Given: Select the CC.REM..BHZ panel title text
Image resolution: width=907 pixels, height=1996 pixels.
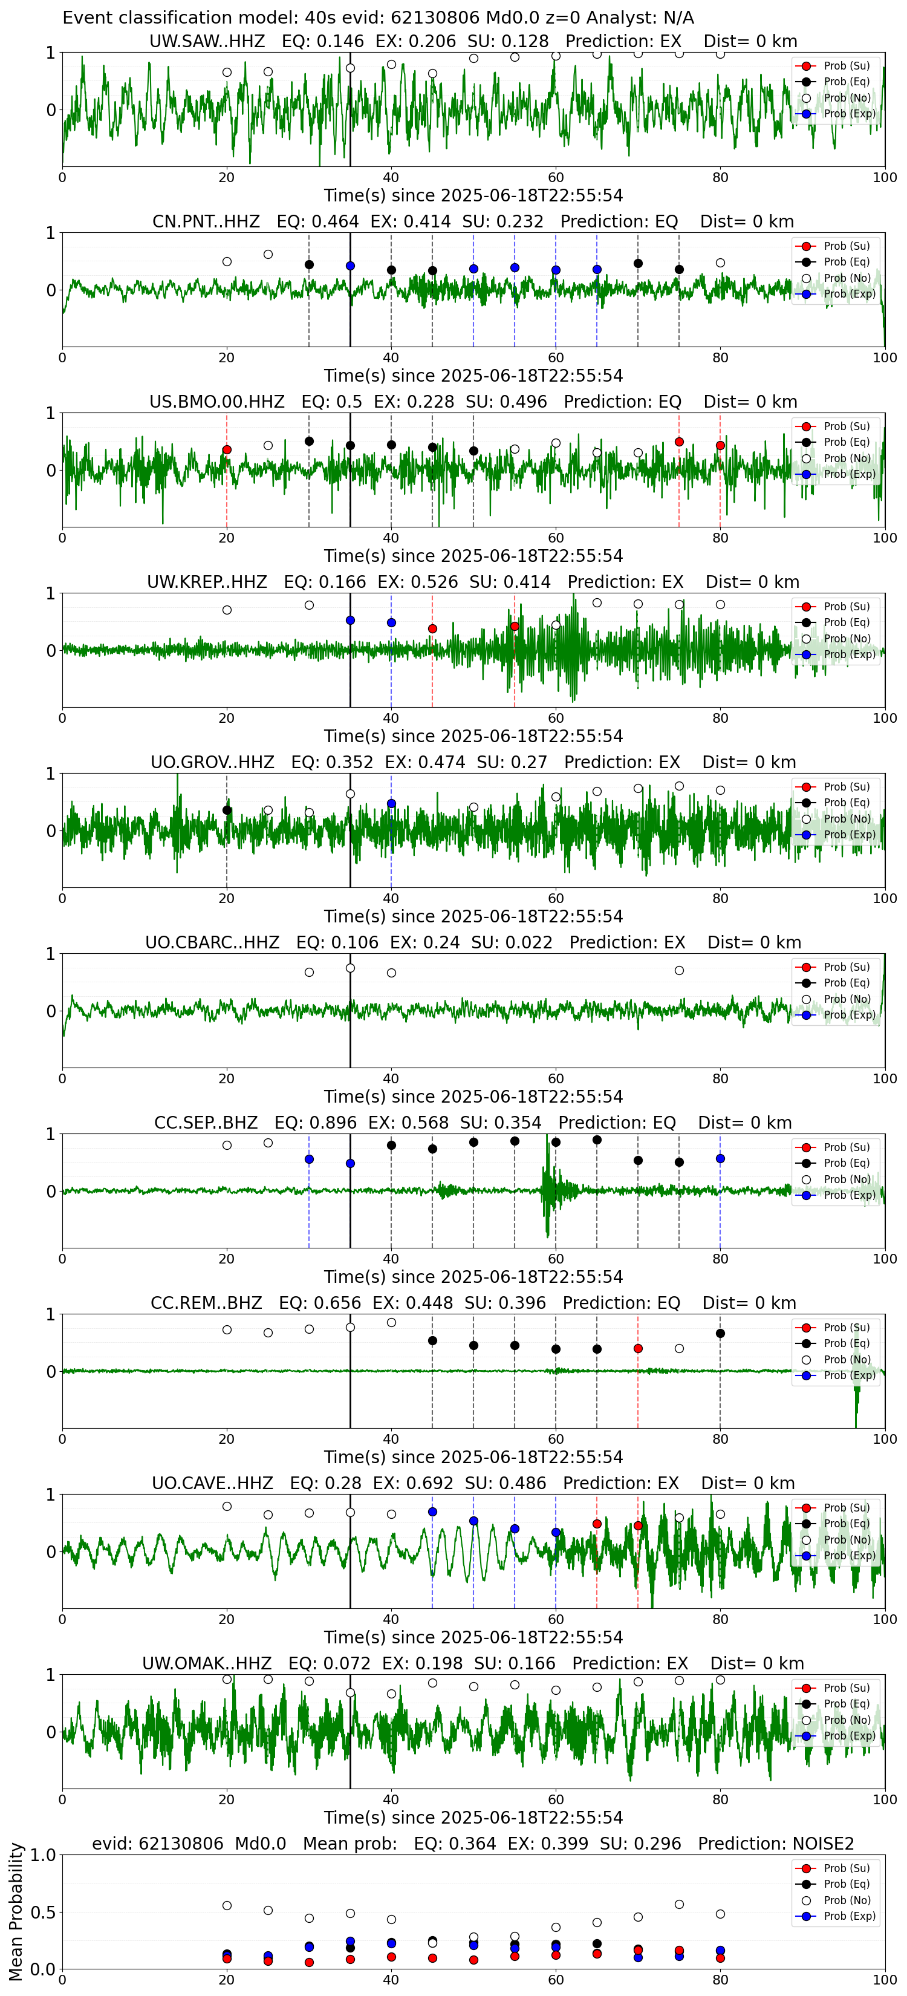Looking at the screenshot, I should tap(472, 1302).
